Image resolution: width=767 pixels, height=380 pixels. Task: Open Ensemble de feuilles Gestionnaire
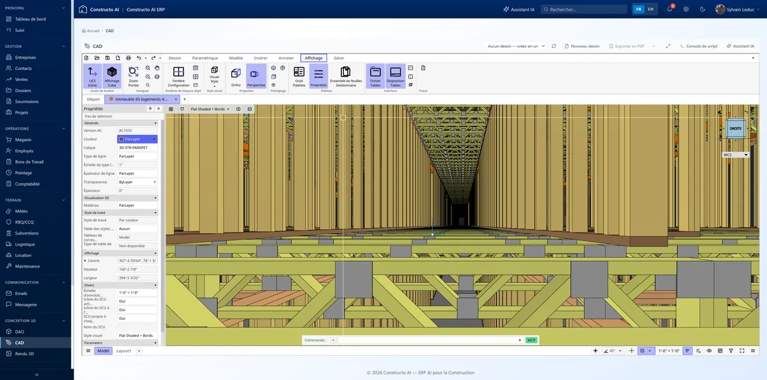click(346, 76)
